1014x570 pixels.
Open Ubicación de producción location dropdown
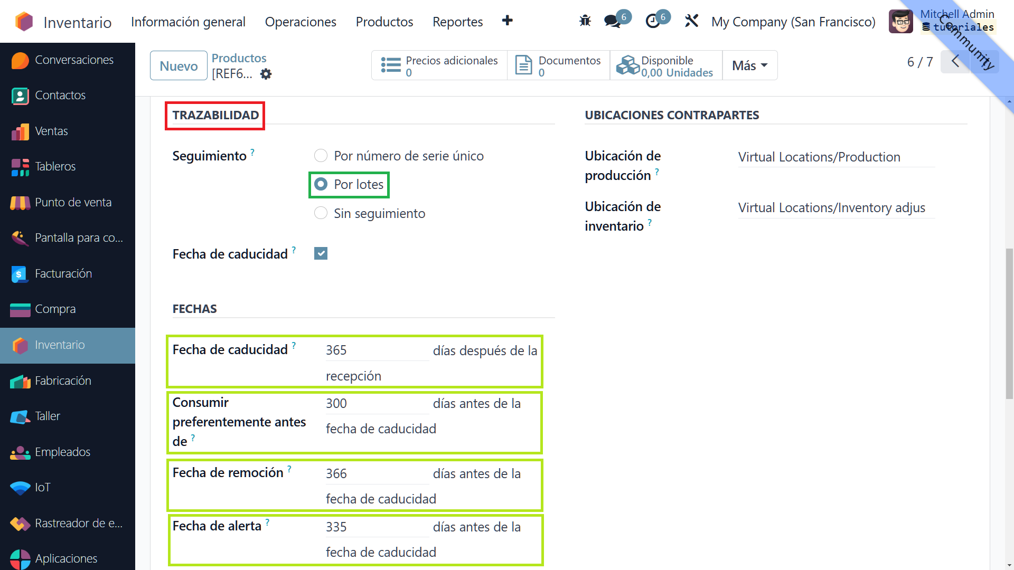point(836,157)
